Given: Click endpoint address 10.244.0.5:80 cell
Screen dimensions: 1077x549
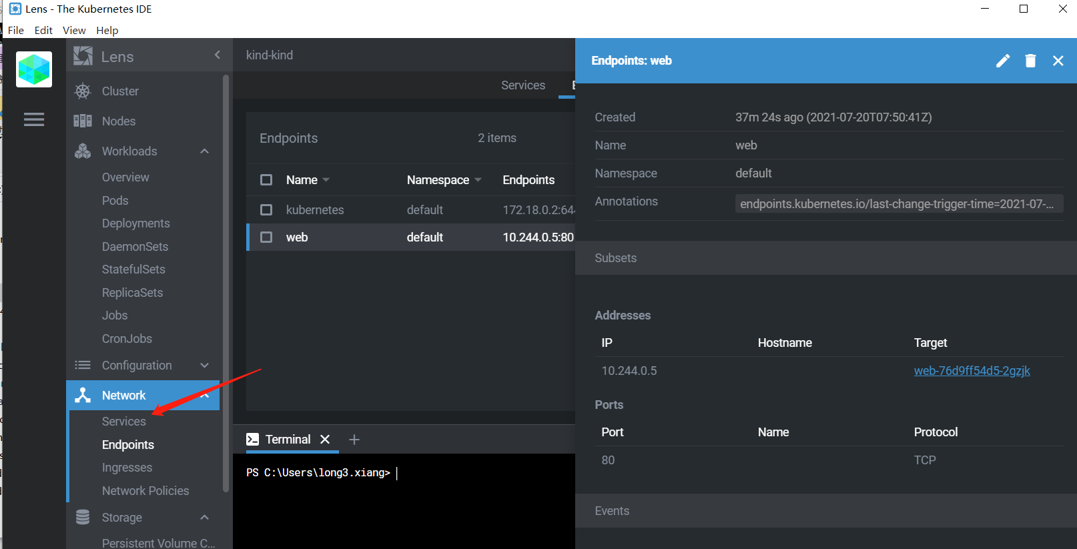Looking at the screenshot, I should (x=538, y=237).
